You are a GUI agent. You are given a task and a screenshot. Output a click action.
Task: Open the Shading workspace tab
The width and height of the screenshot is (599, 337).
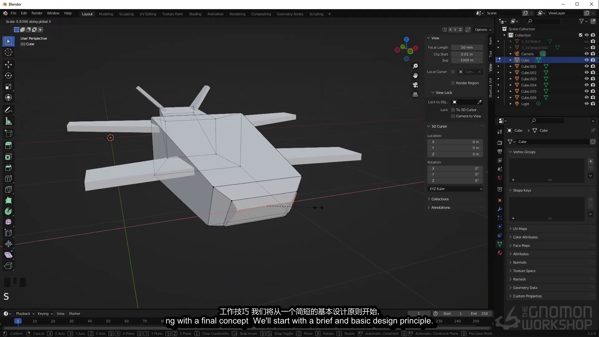click(x=195, y=14)
